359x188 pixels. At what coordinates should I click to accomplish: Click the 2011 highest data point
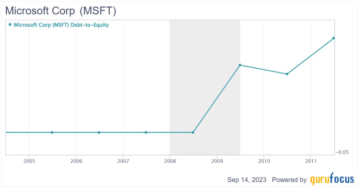[334, 38]
